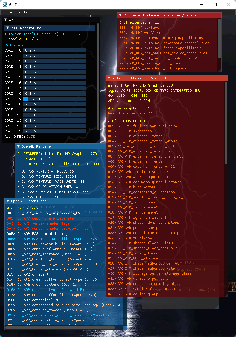Click heap 1 - size 8062 MB line
The height and width of the screenshot is (337, 236).
pyautogui.click(x=130, y=113)
